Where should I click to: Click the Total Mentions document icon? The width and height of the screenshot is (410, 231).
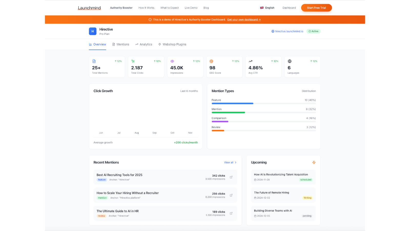tap(94, 61)
